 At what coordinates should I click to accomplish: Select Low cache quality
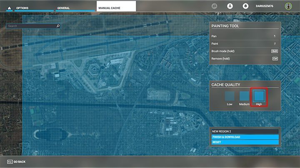click(230, 96)
